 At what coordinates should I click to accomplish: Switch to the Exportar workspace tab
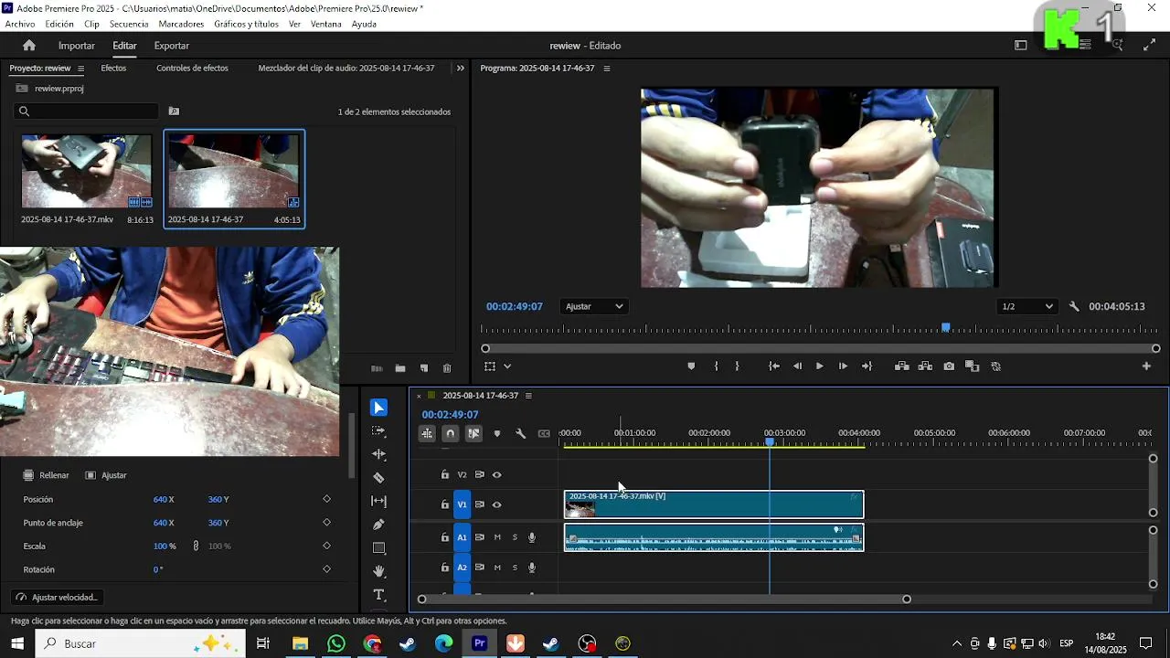(x=172, y=46)
